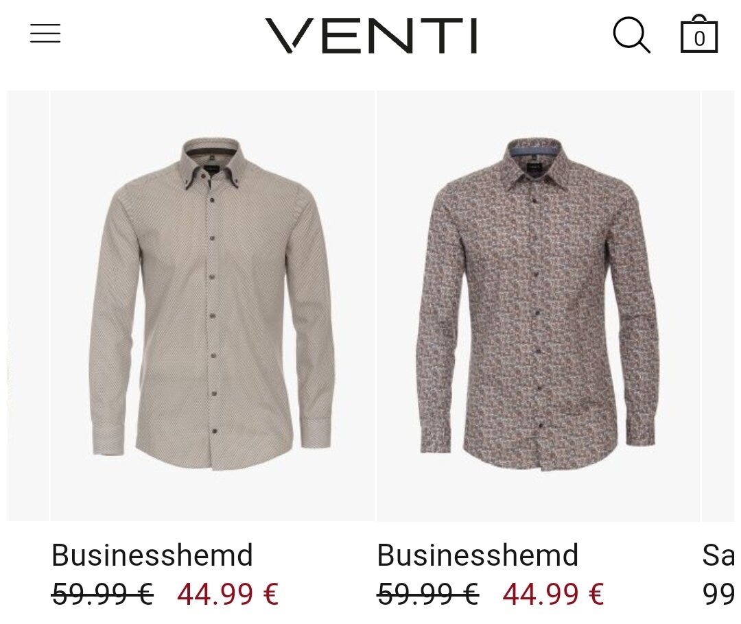Click the beige shirt's button-down collar
The image size is (741, 624).
tap(211, 165)
